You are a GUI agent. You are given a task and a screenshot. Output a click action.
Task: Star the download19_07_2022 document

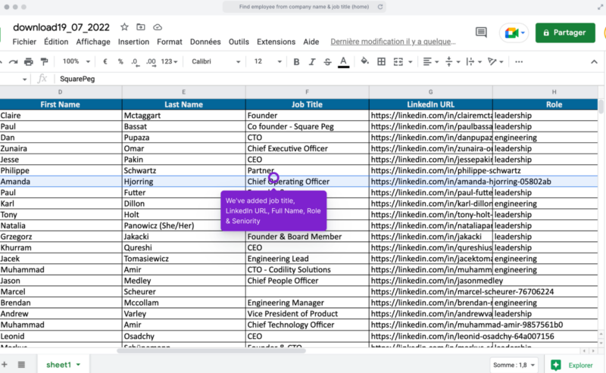[124, 27]
